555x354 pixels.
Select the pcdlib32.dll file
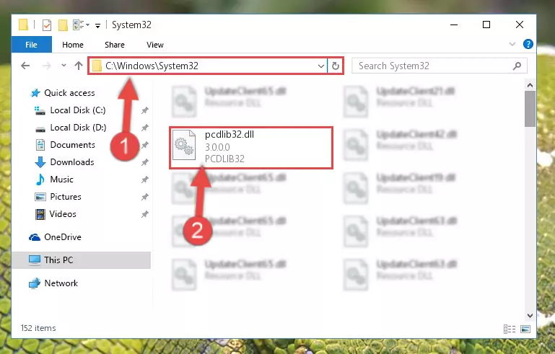coord(251,148)
